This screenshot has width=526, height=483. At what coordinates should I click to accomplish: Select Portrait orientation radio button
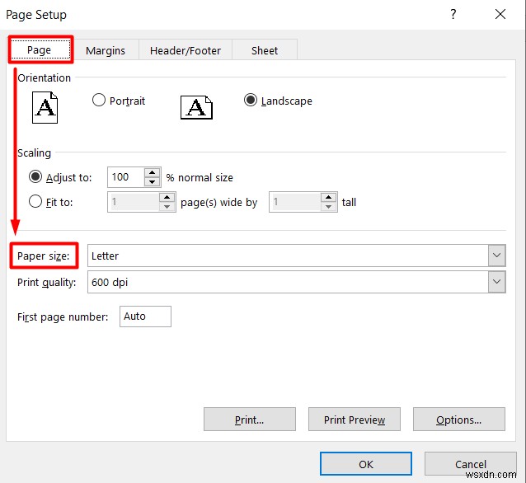click(x=99, y=100)
